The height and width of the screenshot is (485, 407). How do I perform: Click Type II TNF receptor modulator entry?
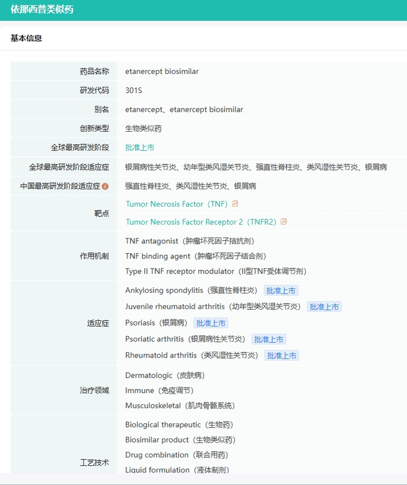pyautogui.click(x=216, y=271)
